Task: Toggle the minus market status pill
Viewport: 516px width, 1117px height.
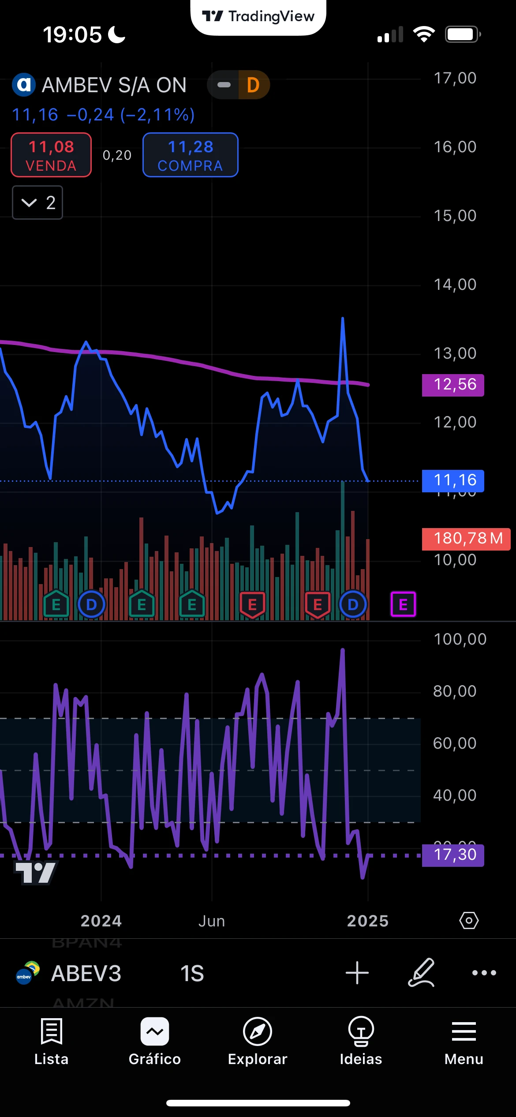Action: [x=224, y=85]
